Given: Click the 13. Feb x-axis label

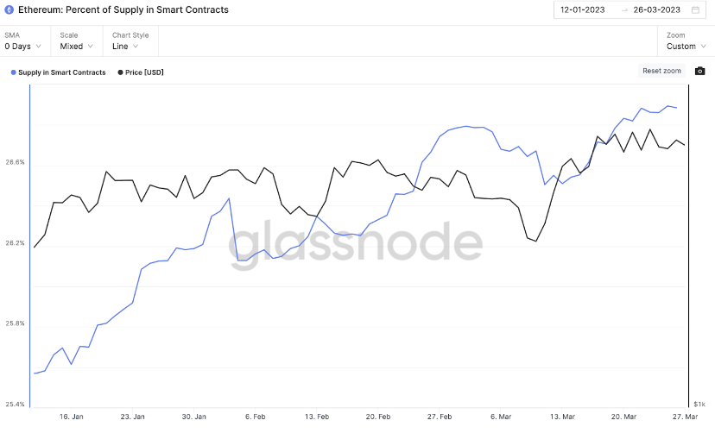Looking at the screenshot, I should point(318,416).
